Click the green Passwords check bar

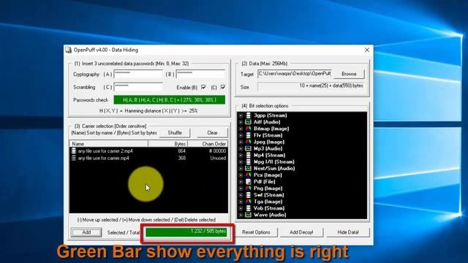click(170, 100)
